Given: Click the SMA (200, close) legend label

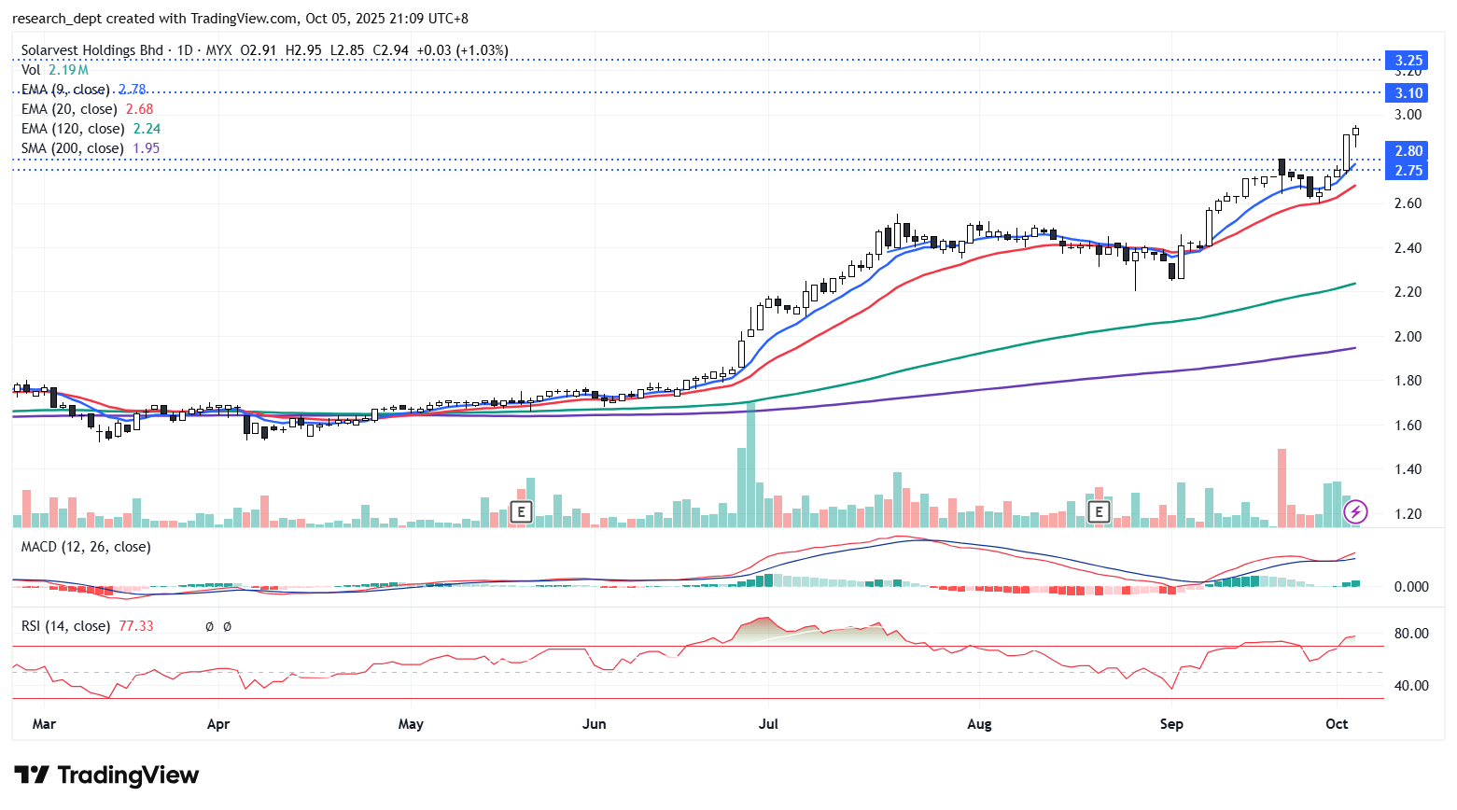Looking at the screenshot, I should click(x=73, y=148).
